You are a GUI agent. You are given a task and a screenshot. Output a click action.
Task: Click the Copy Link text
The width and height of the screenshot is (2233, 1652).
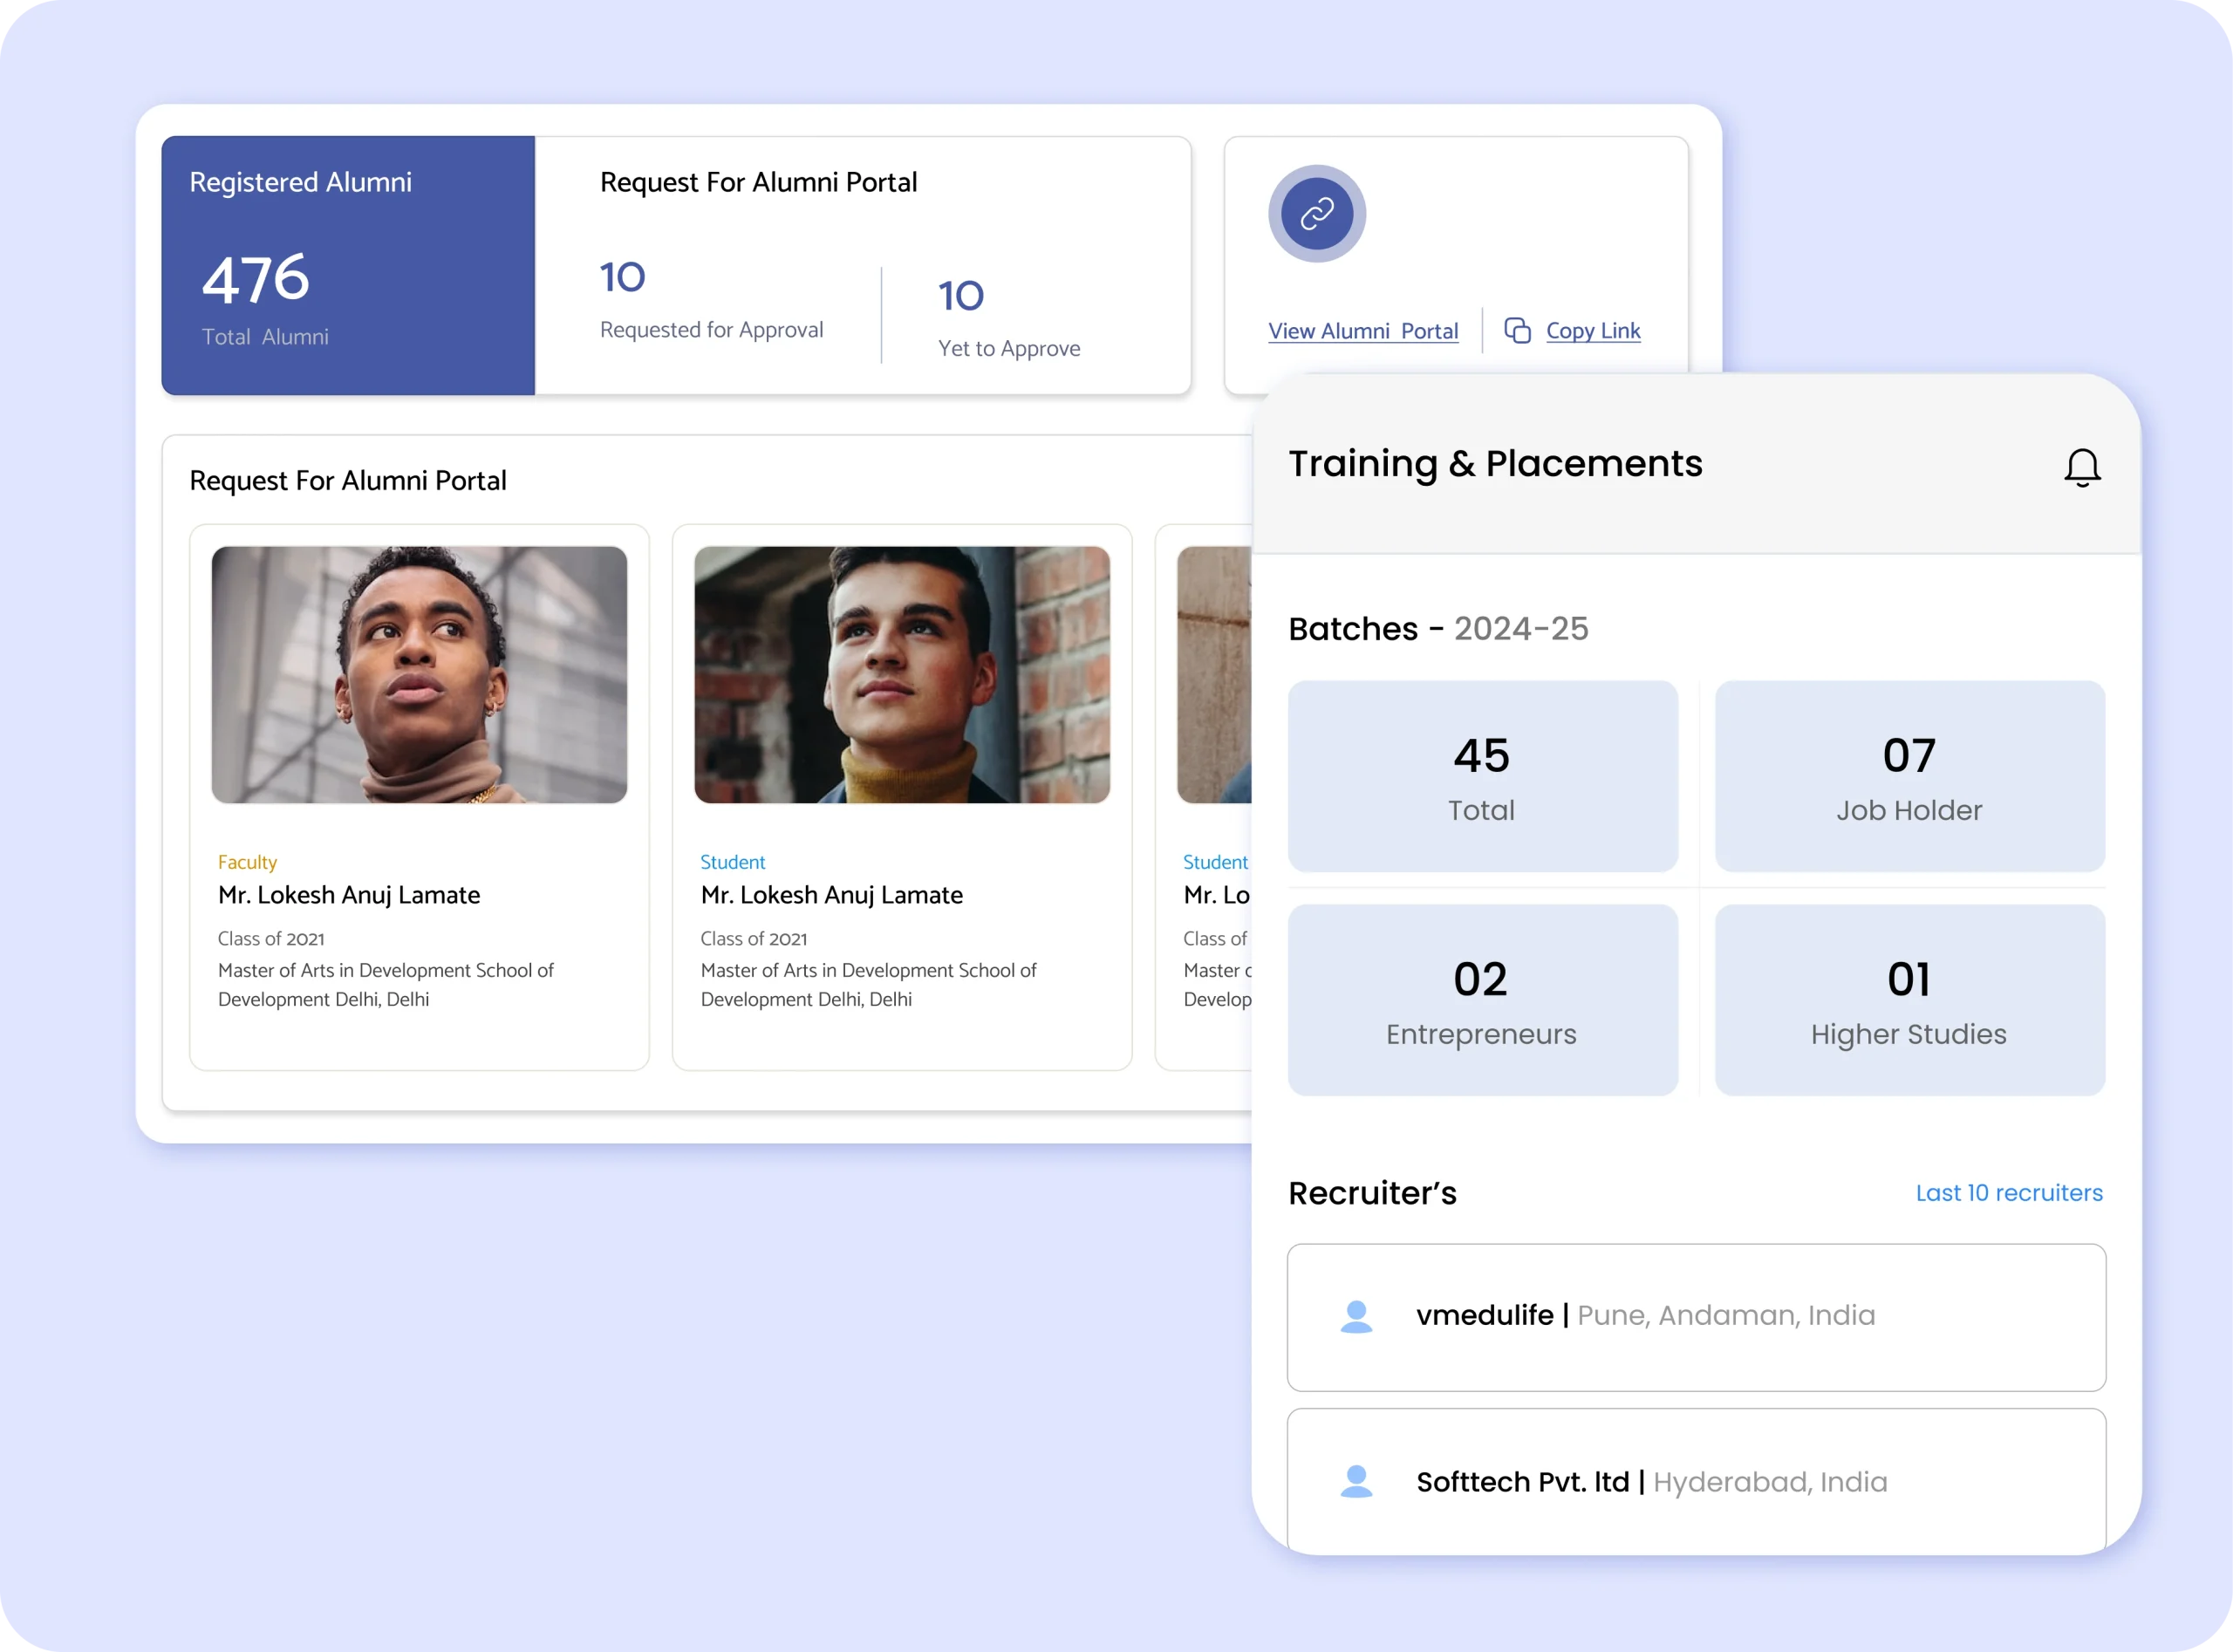point(1592,331)
